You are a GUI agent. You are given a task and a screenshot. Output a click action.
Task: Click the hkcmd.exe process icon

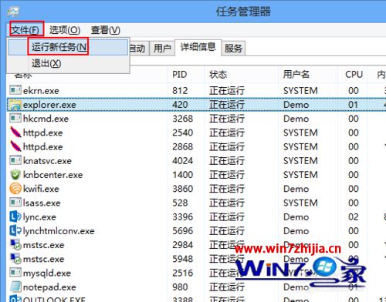tap(15, 118)
